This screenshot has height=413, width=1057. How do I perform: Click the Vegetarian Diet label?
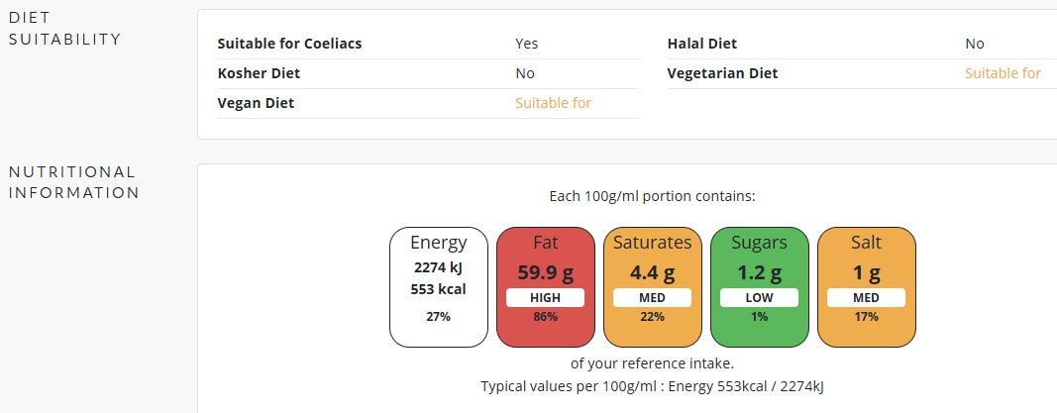tap(722, 73)
